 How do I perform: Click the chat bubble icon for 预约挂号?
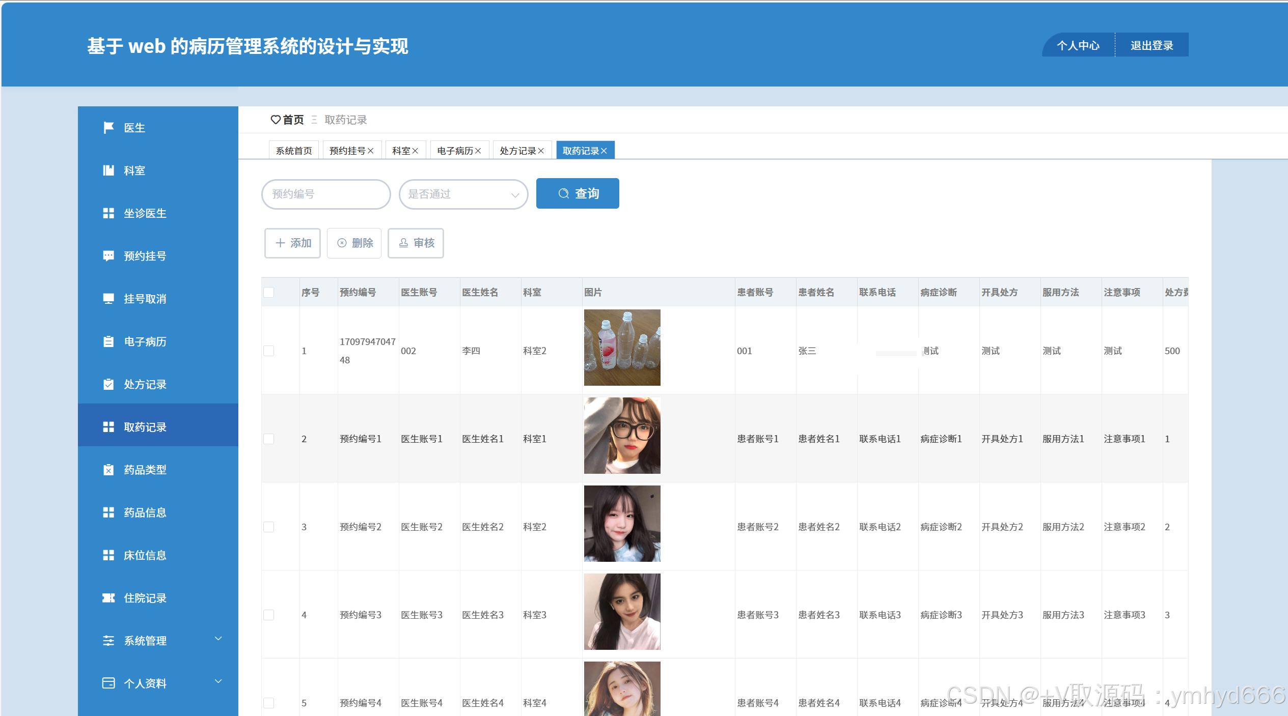pos(108,256)
